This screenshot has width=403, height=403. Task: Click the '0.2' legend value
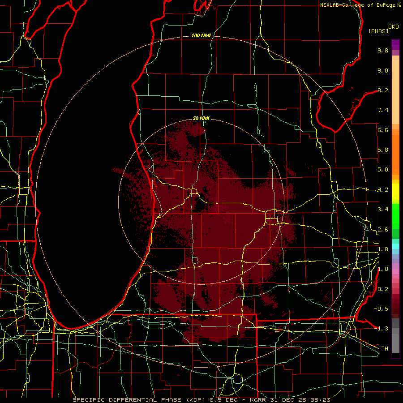[383, 289]
